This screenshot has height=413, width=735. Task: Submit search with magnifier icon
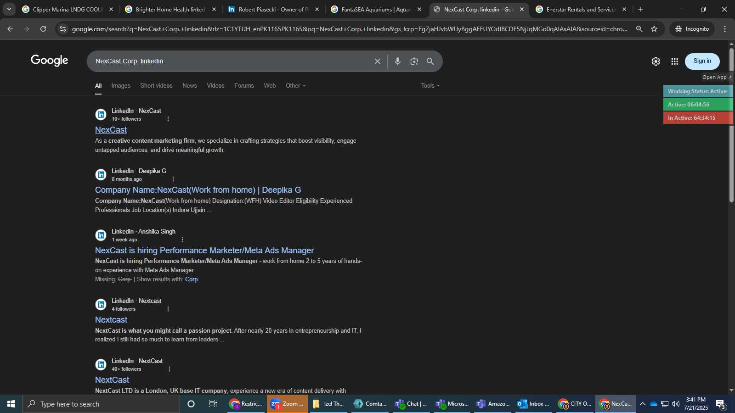pyautogui.click(x=430, y=61)
